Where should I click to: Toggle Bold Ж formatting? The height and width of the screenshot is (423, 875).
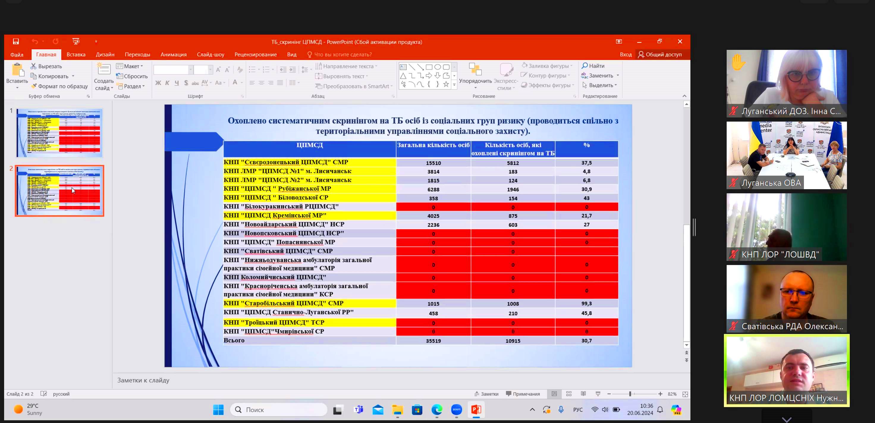pos(158,83)
